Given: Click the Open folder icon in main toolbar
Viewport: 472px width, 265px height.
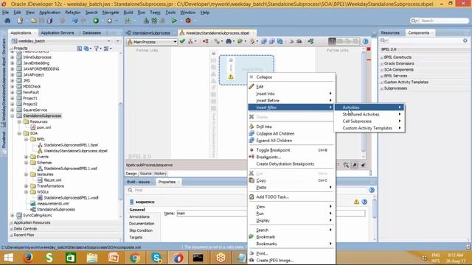Looking at the screenshot, I should [33, 21].
